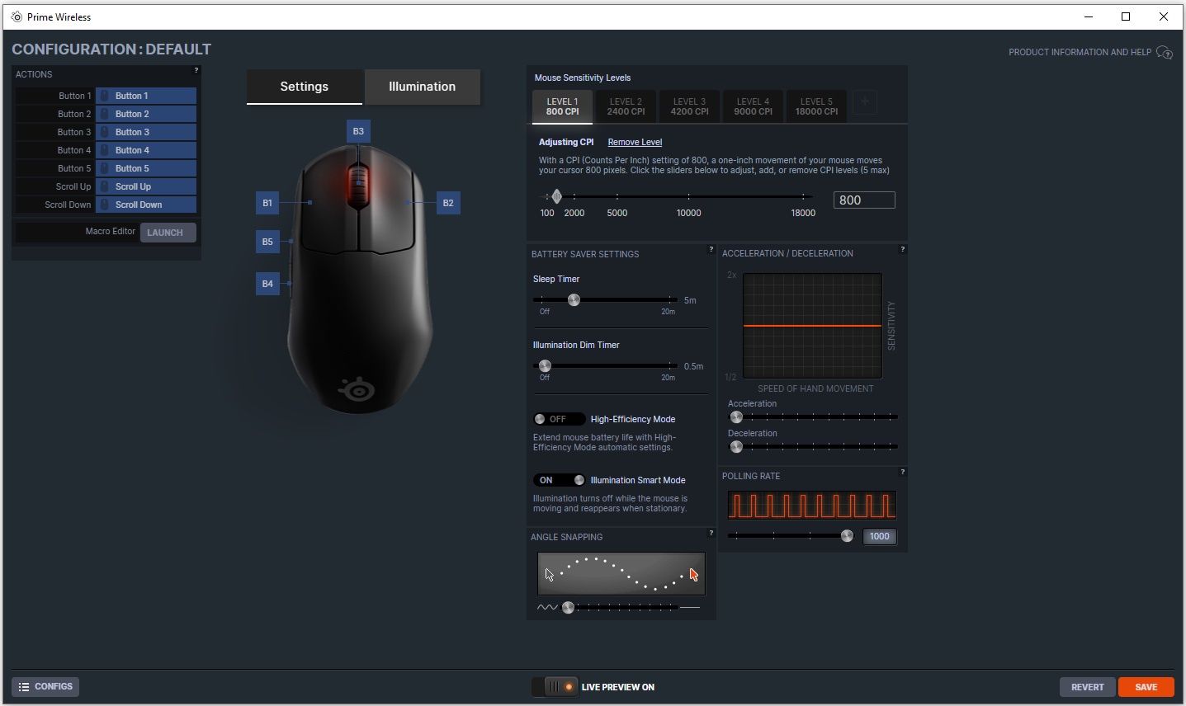Open Acceleration/Deceleration help question mark

[x=902, y=249]
